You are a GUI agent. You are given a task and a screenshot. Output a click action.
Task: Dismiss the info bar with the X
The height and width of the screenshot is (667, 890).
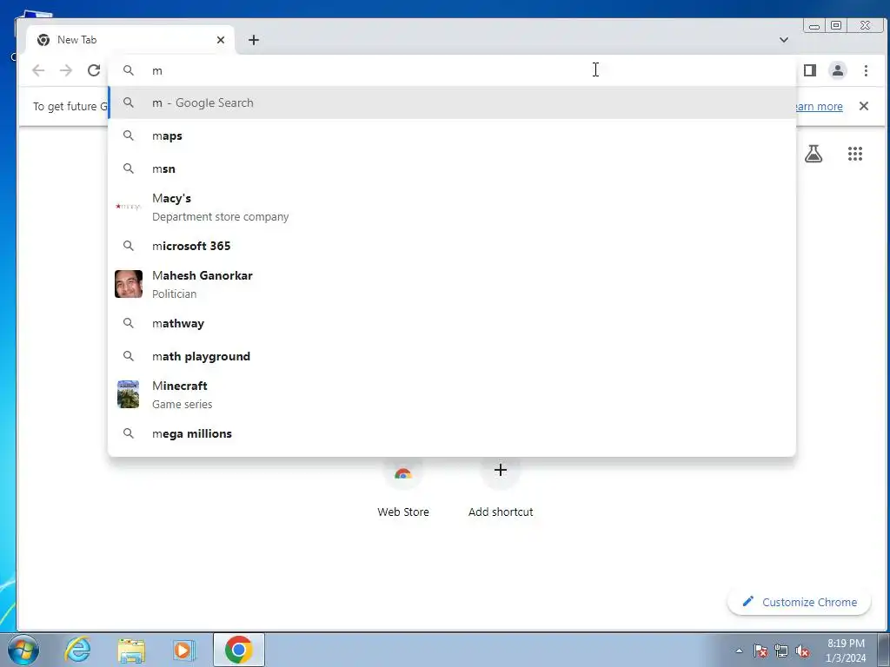(x=864, y=106)
